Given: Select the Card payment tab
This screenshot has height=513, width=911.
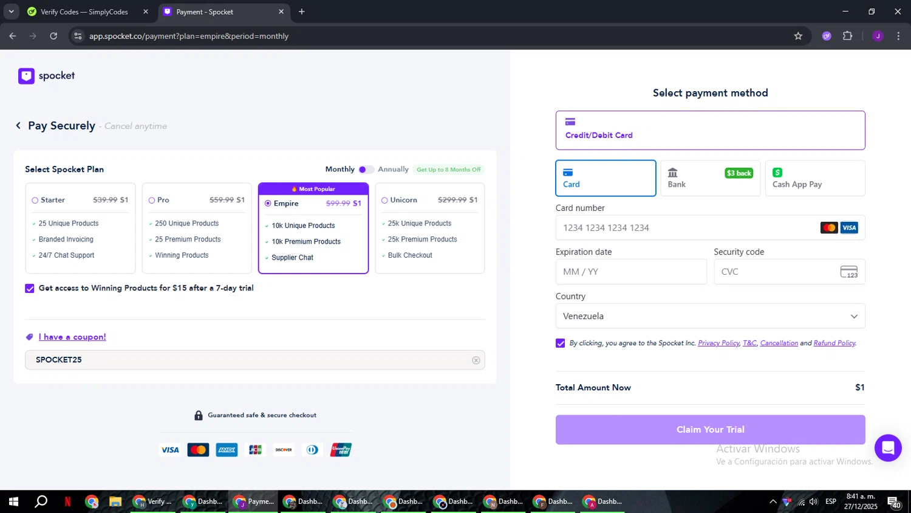Looking at the screenshot, I should coord(606,178).
